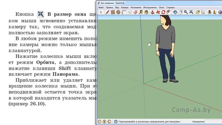Open the Правка menu
The width and height of the screenshot is (222, 125).
[x=110, y=7]
